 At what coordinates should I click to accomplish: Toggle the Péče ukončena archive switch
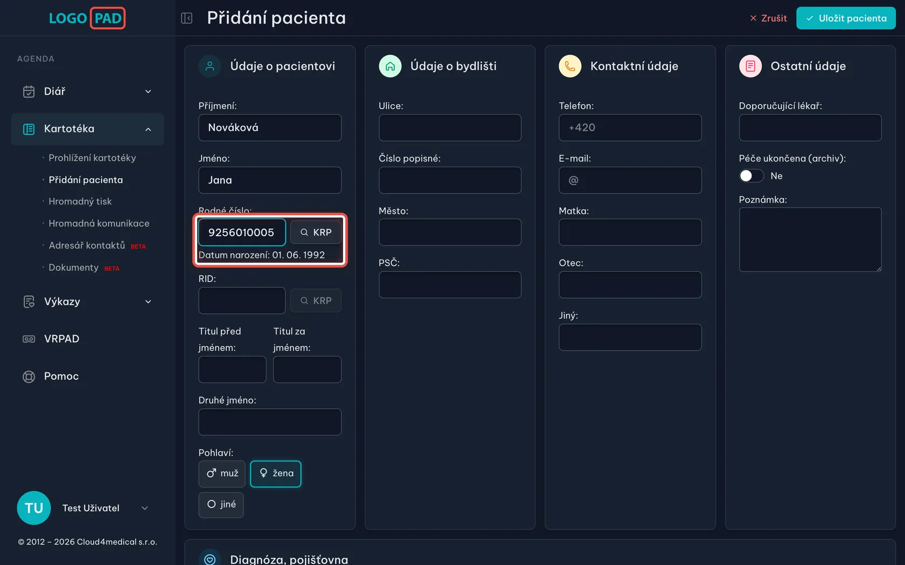coord(751,176)
